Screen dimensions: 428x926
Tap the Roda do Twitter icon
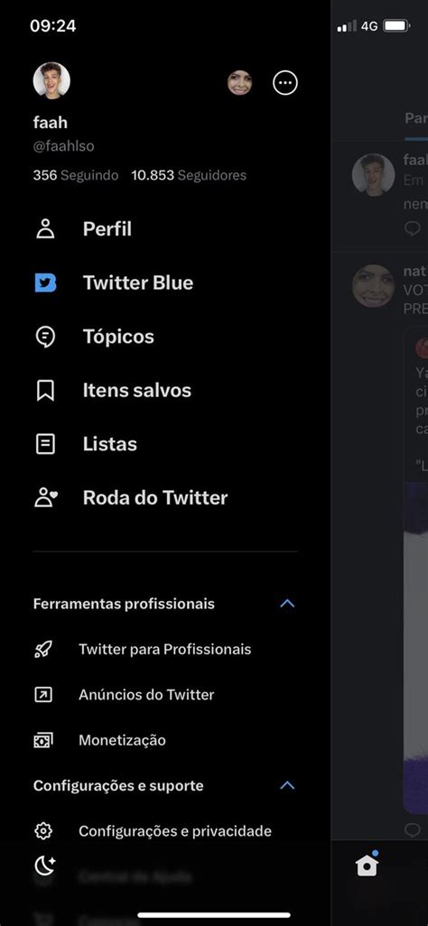(x=45, y=498)
